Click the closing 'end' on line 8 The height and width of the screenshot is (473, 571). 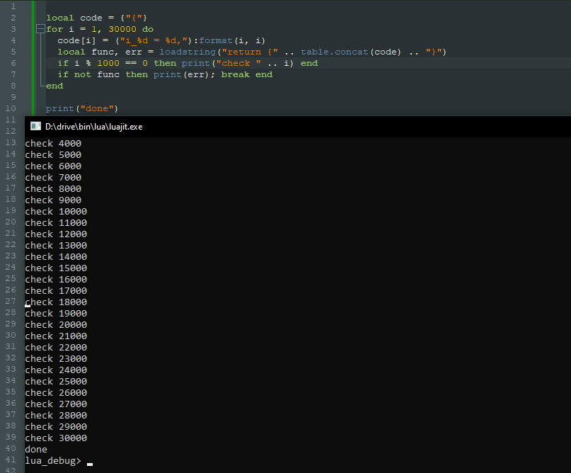click(x=54, y=86)
